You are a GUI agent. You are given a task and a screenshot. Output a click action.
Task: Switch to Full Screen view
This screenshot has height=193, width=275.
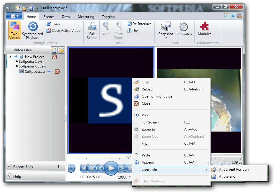[x=92, y=30]
